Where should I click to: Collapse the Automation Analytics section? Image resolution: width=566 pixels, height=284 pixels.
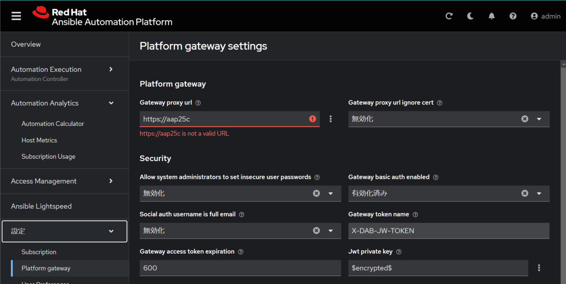click(65, 103)
